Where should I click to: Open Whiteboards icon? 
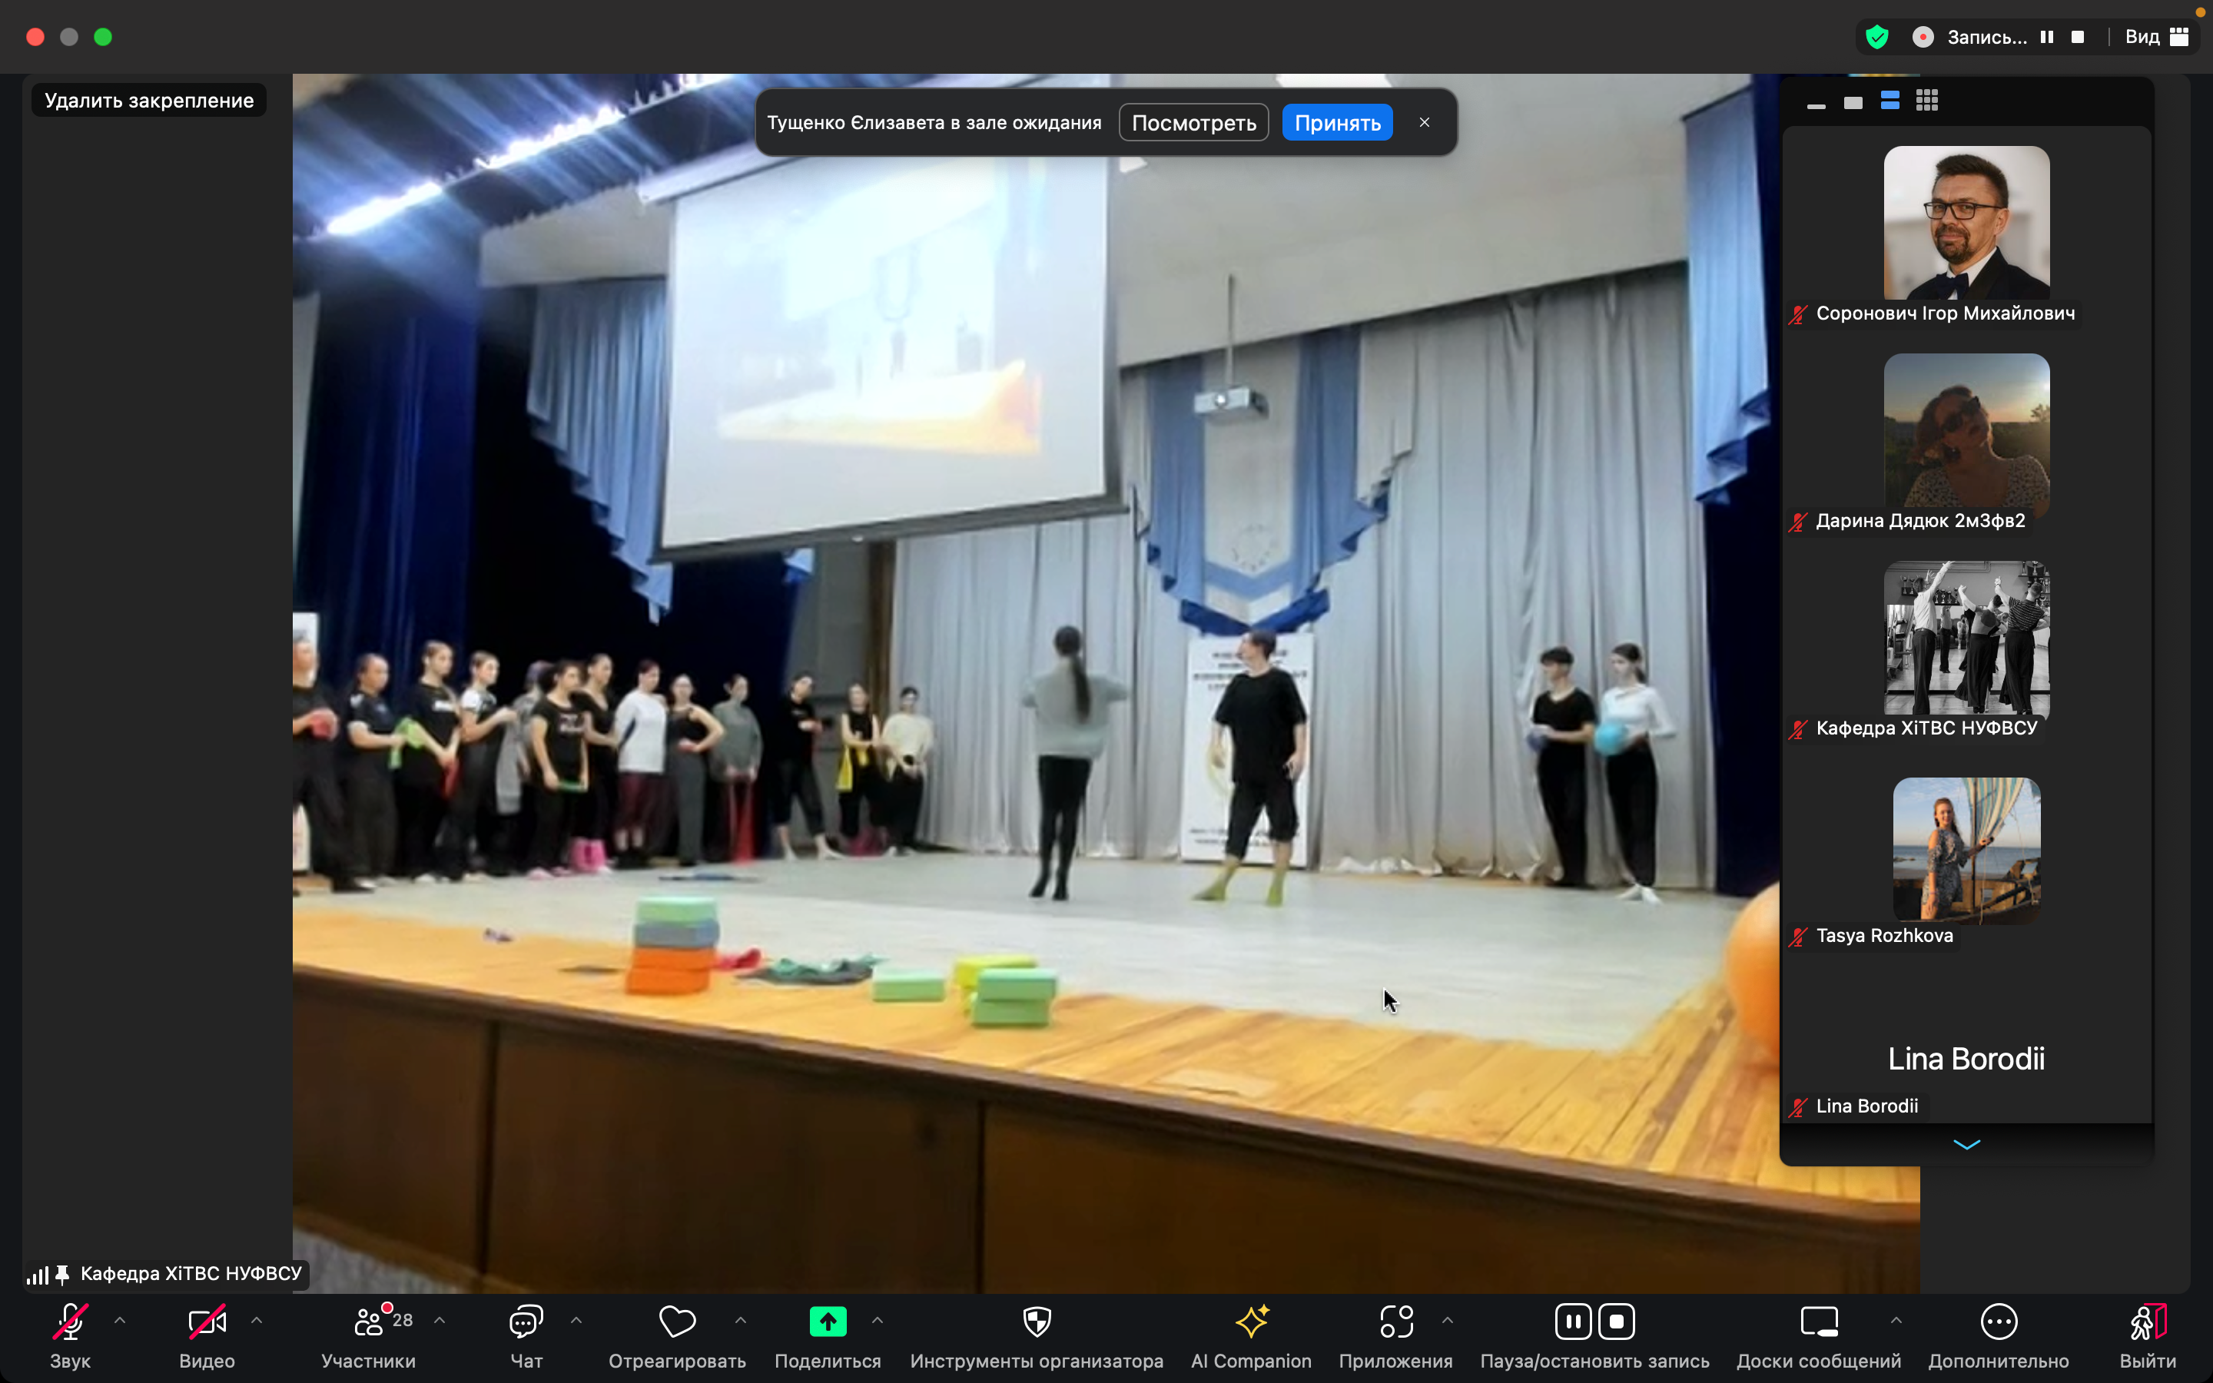(1818, 1321)
